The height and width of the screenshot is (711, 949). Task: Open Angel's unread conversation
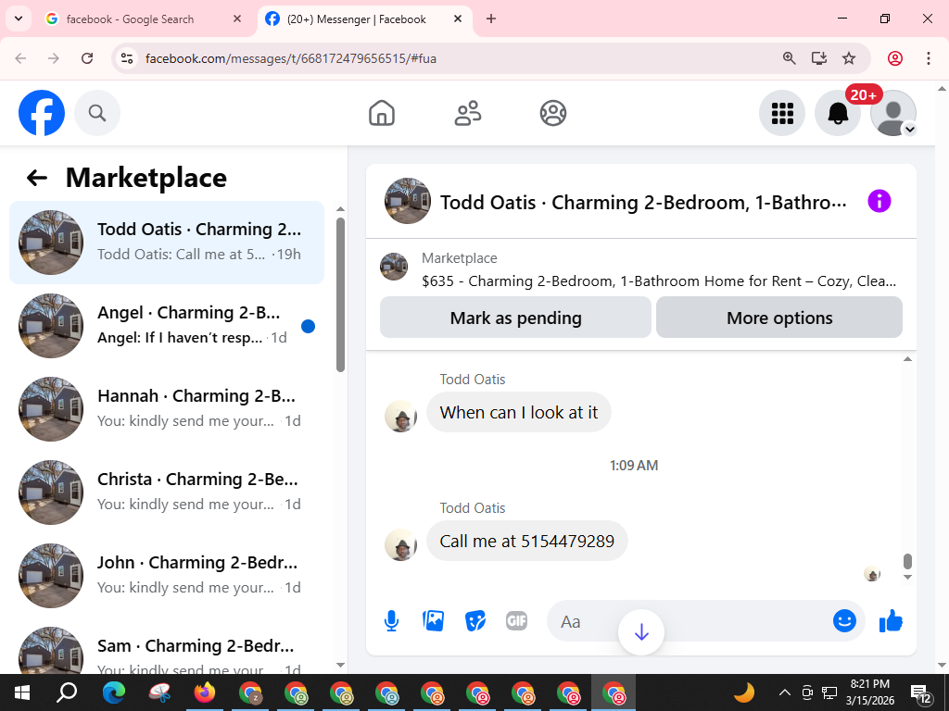(x=167, y=326)
